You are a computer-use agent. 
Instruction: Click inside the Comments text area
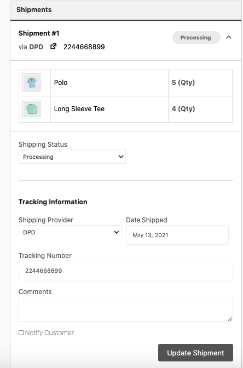[126, 309]
